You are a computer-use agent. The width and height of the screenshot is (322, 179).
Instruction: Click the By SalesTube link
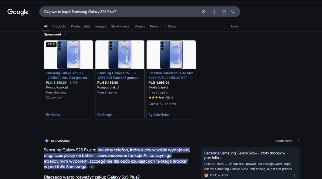pyautogui.click(x=158, y=115)
